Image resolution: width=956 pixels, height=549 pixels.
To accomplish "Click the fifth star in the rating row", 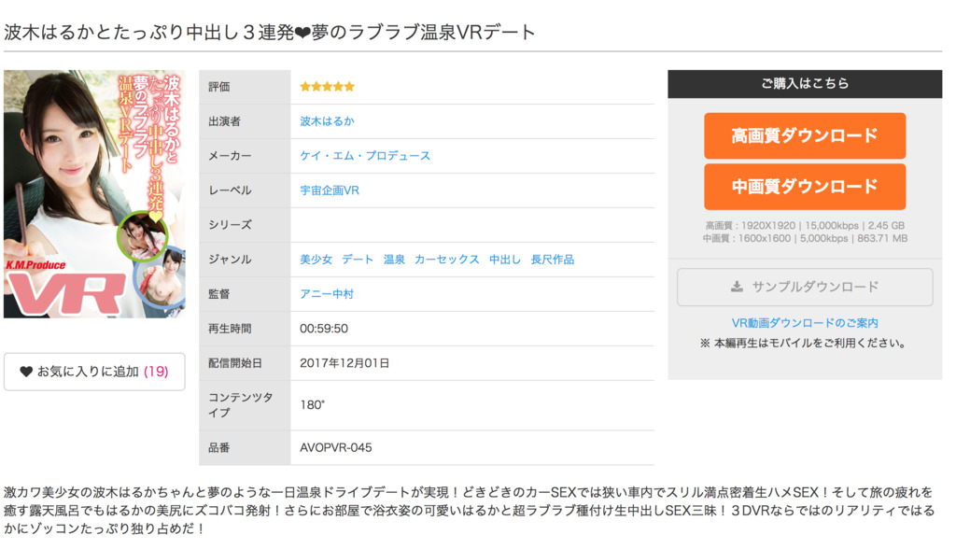I will click(350, 87).
